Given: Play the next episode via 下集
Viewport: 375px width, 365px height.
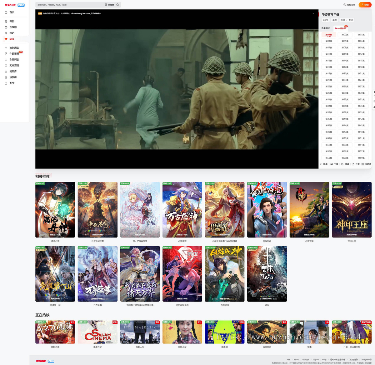Looking at the screenshot, I should pos(334,164).
